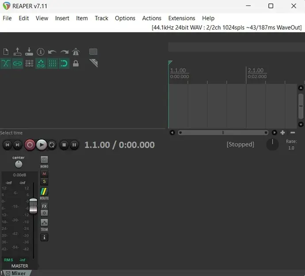Open the master FX chain
The height and width of the screenshot is (276, 305).
(44, 206)
